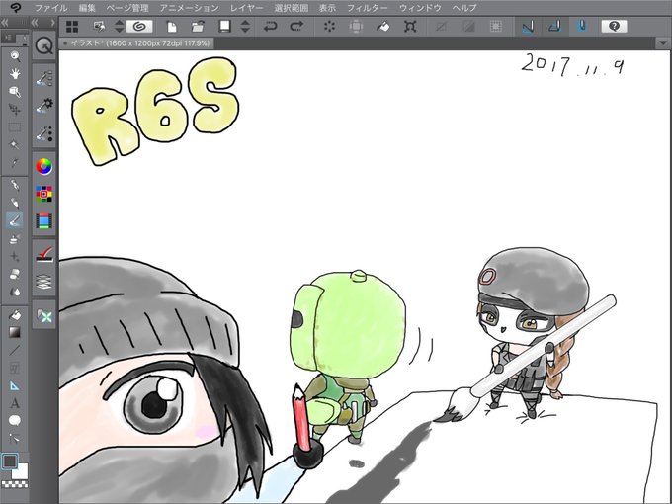The width and height of the screenshot is (672, 504).
Task: Open the レイヤー menu
Action: pyautogui.click(x=246, y=8)
